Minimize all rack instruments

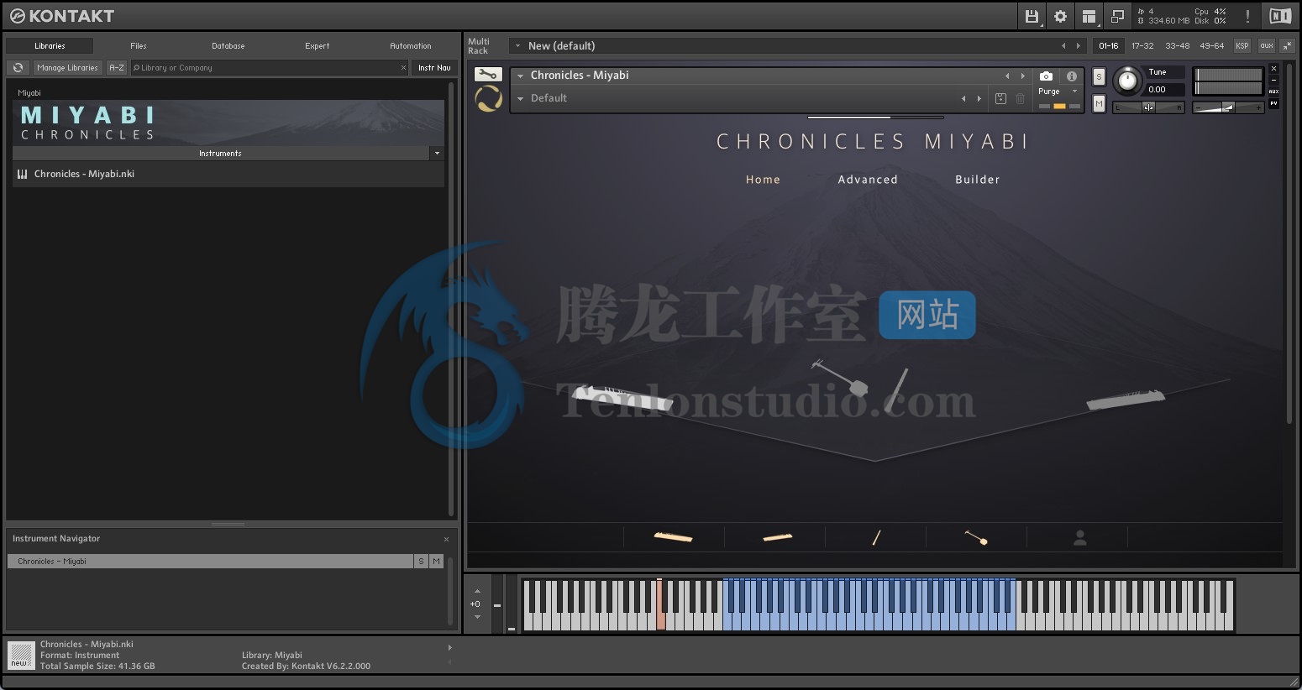[x=1288, y=45]
